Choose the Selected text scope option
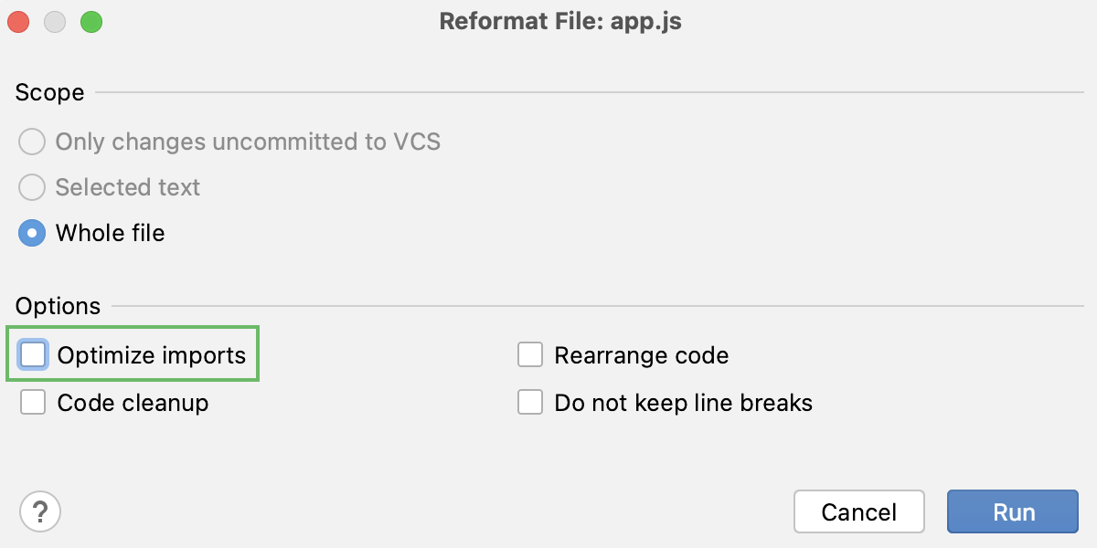 32,187
